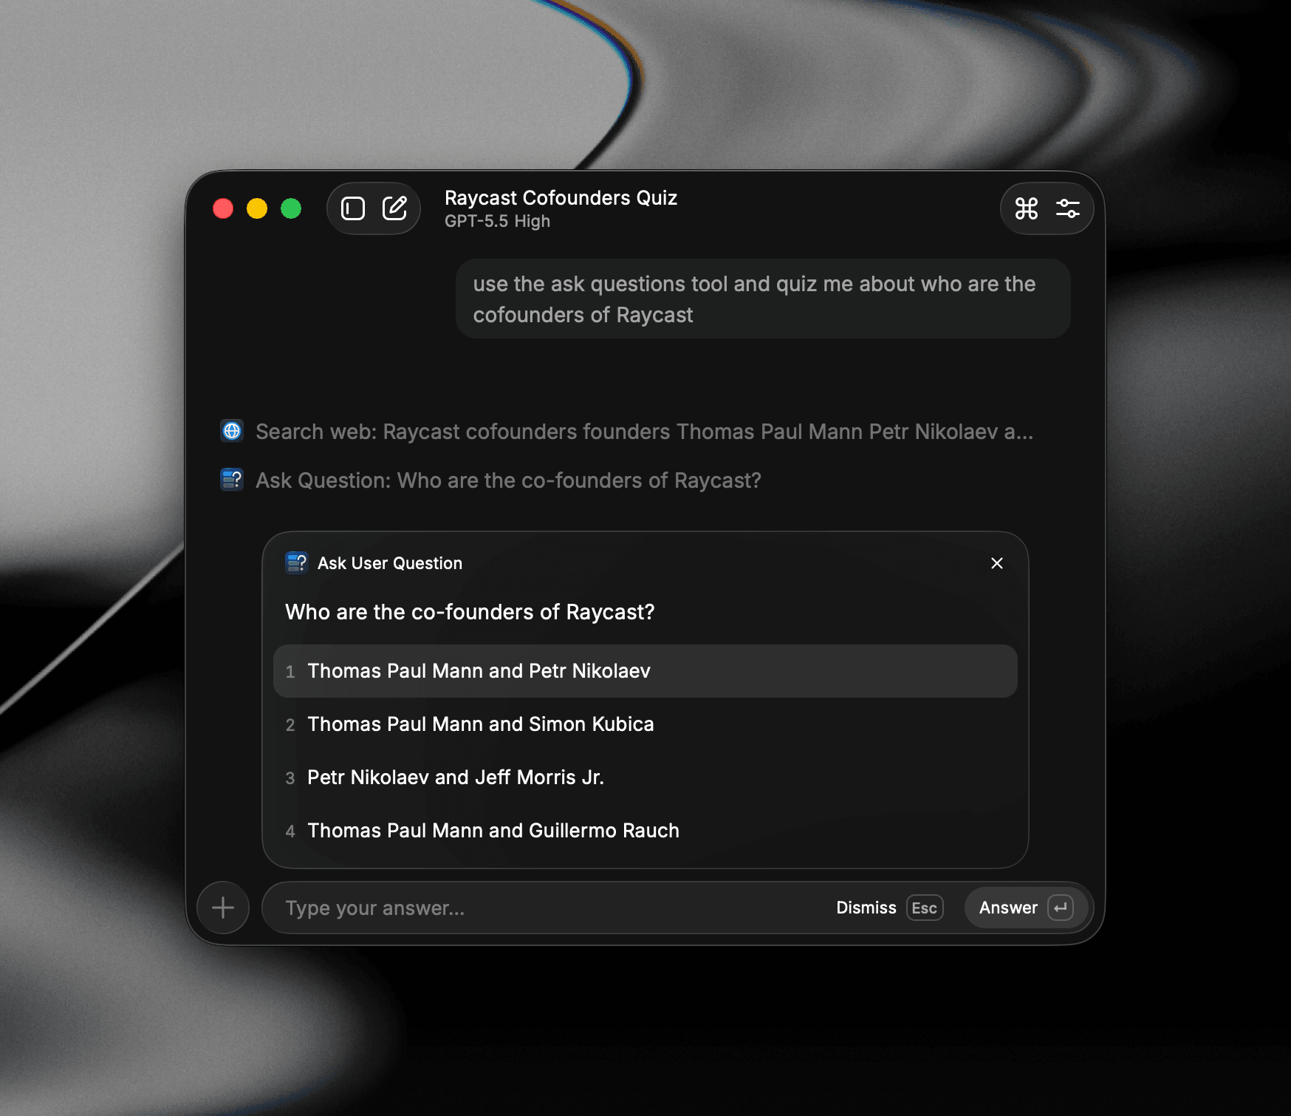Click the user message about quiz

(x=763, y=299)
